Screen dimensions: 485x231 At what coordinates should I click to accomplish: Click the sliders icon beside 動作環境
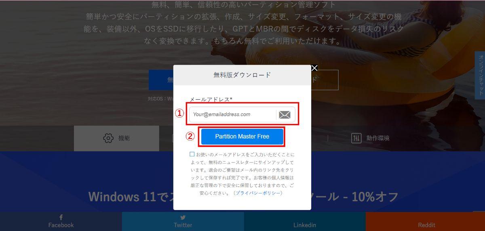[x=356, y=138]
